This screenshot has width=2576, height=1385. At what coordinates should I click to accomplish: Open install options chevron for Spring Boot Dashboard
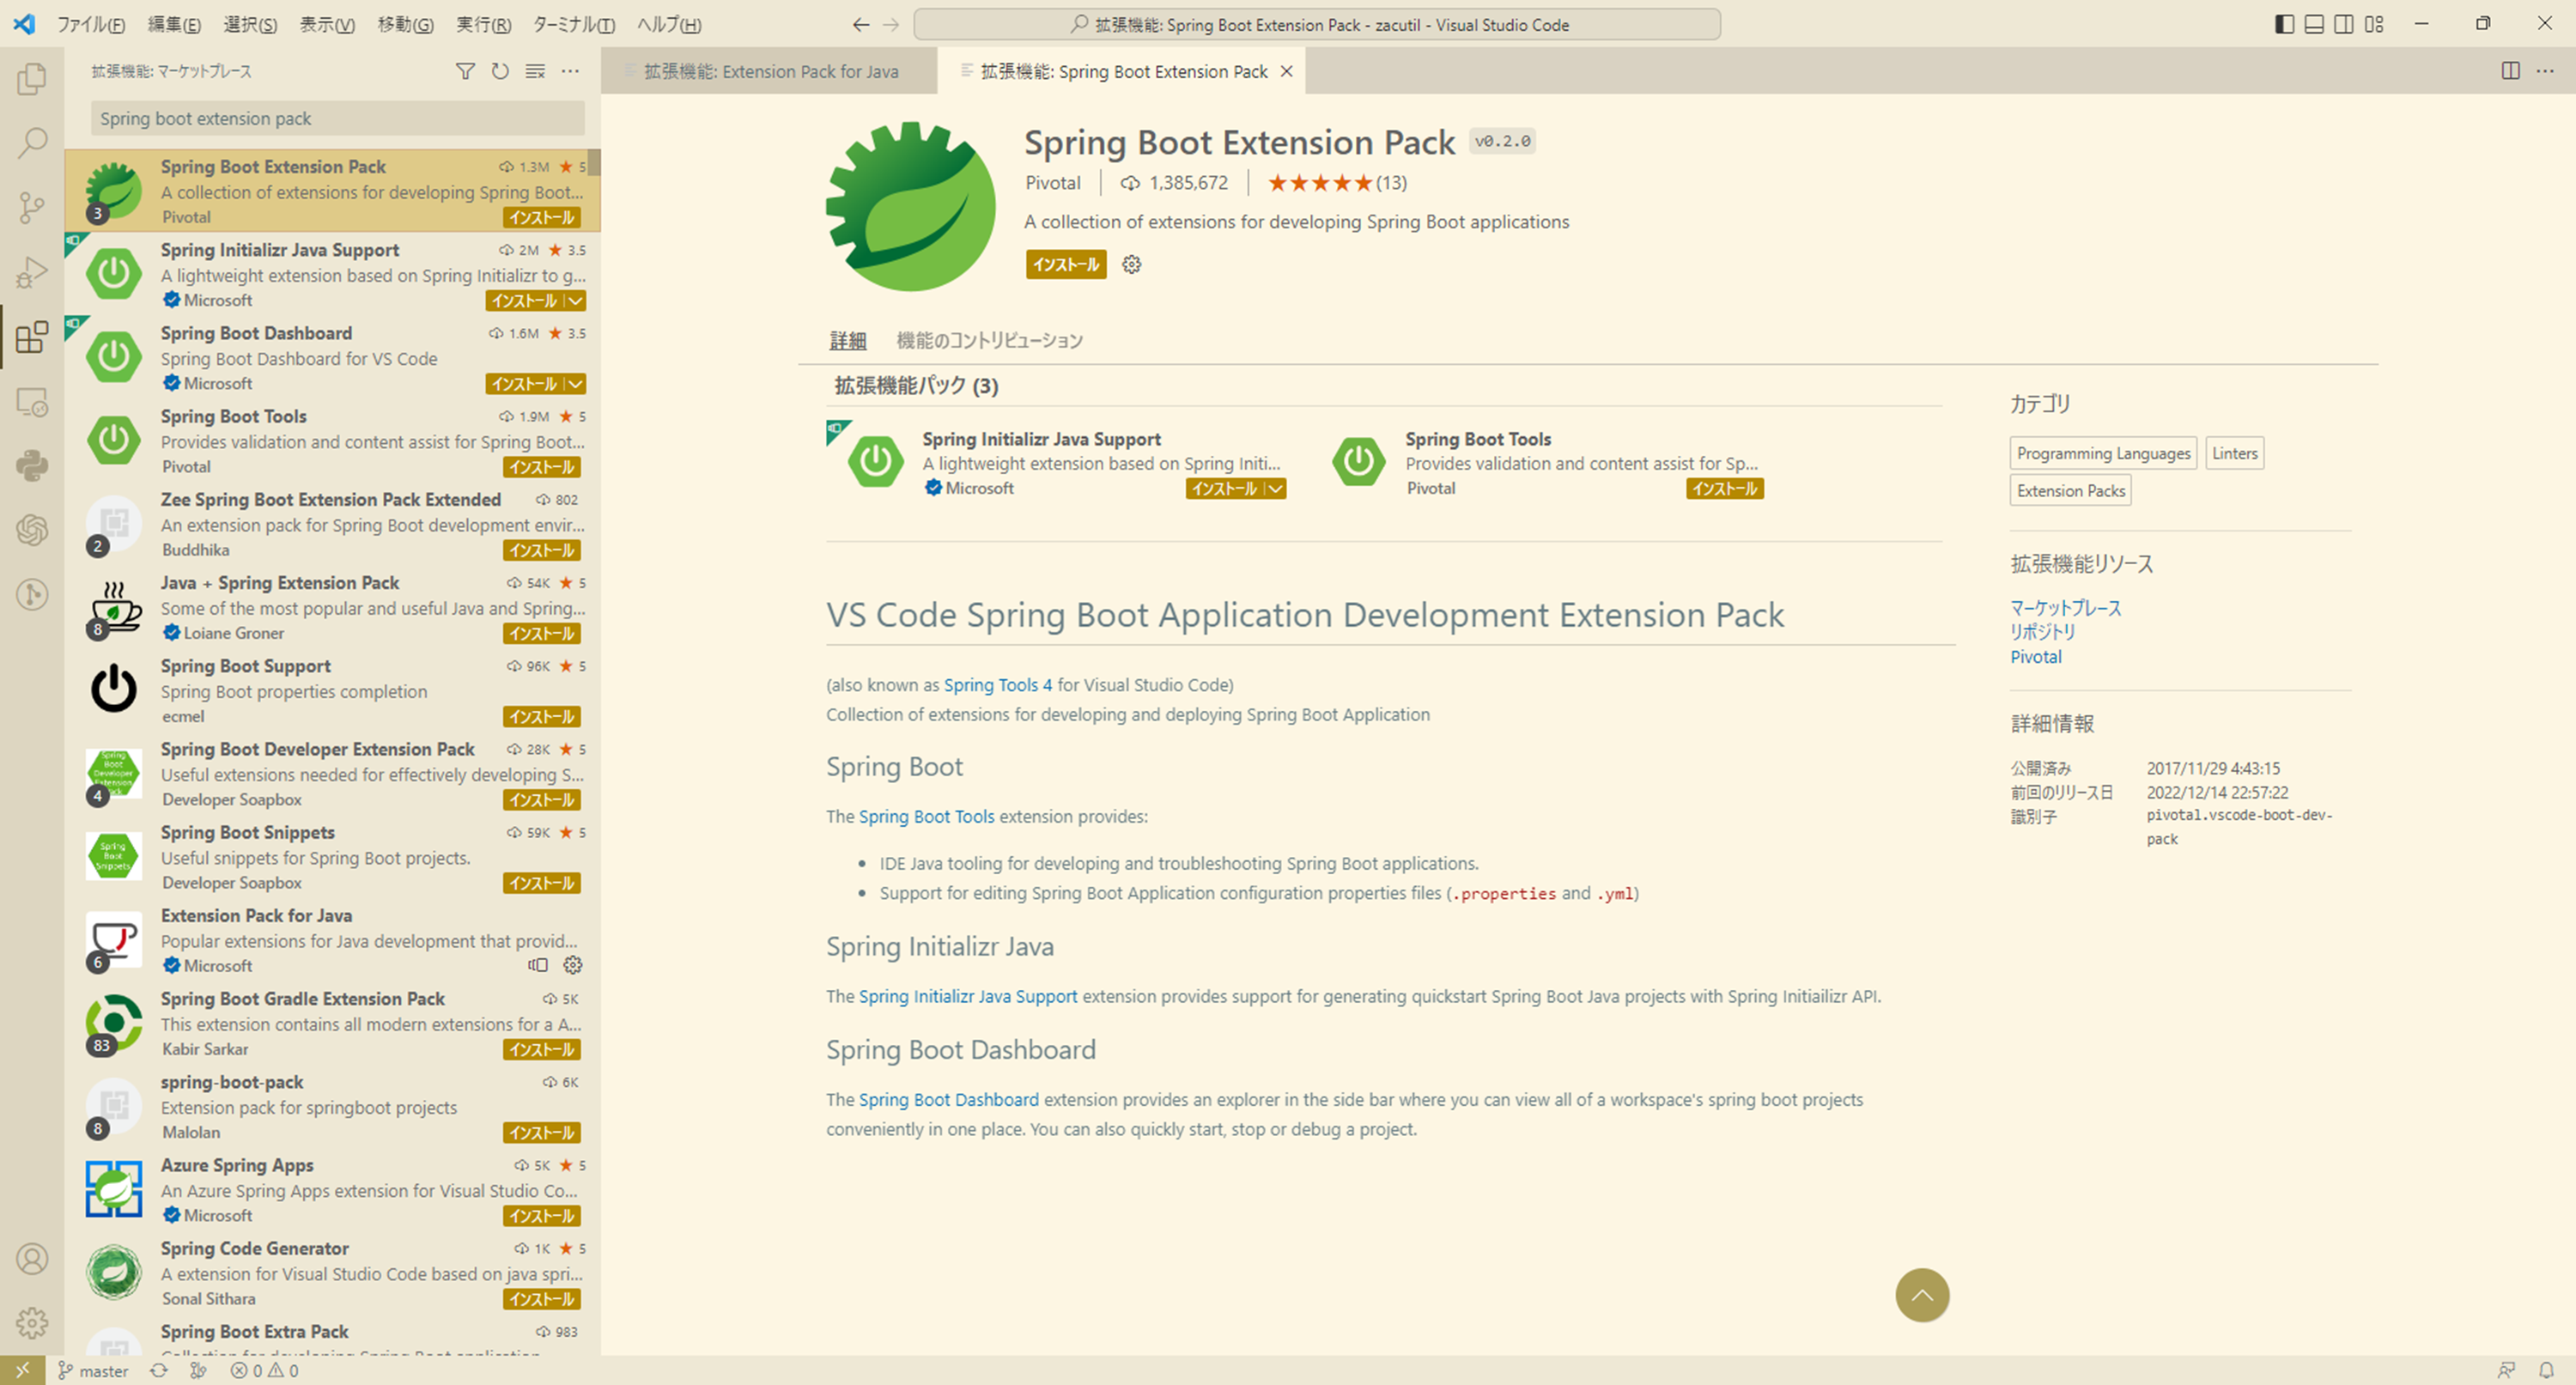tap(576, 383)
